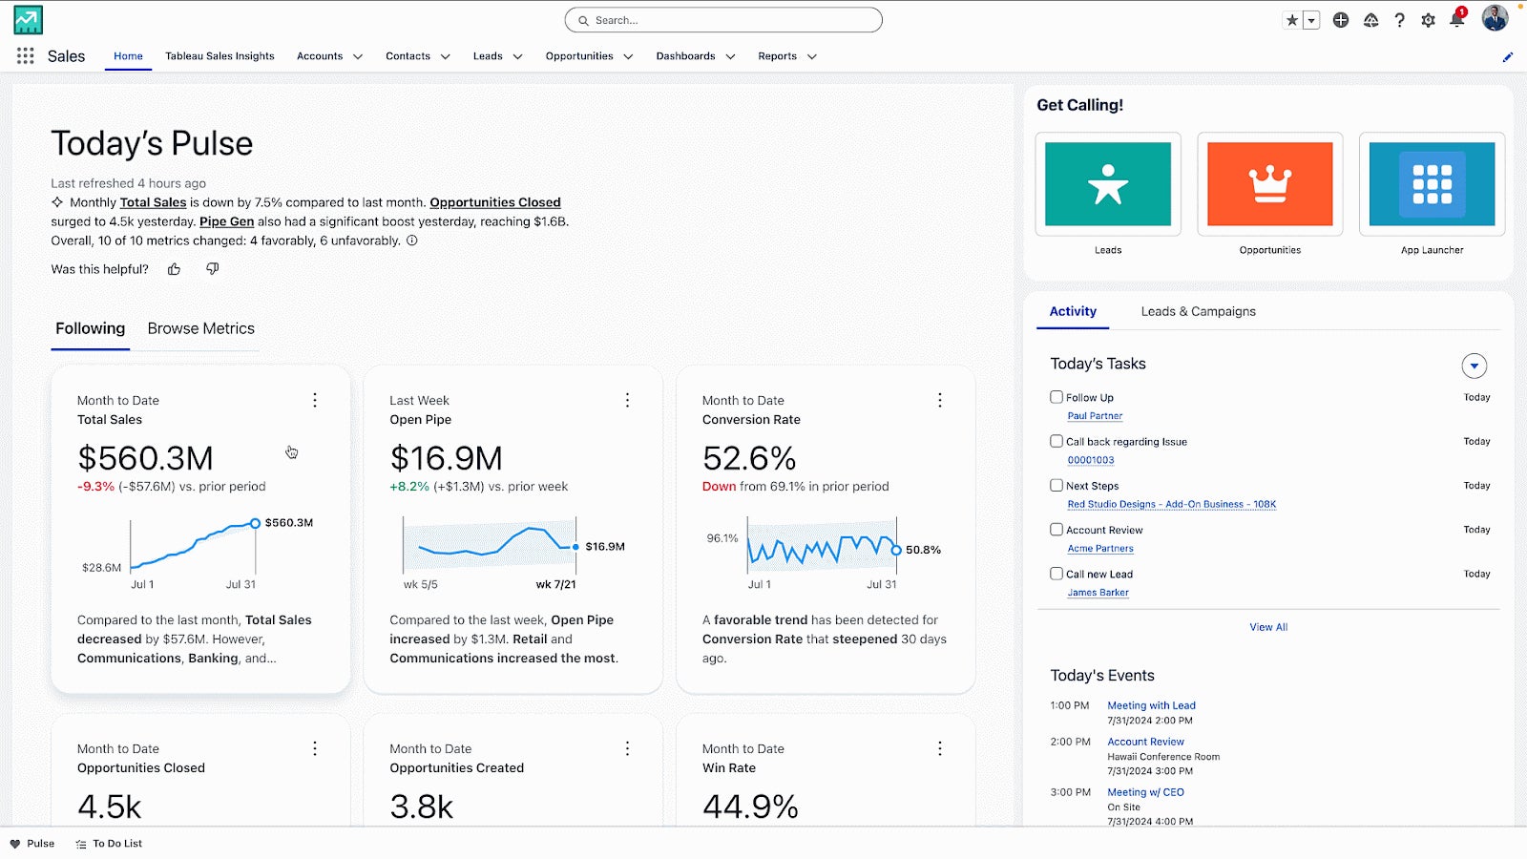
Task: Click the notifications bell icon
Action: click(1456, 20)
